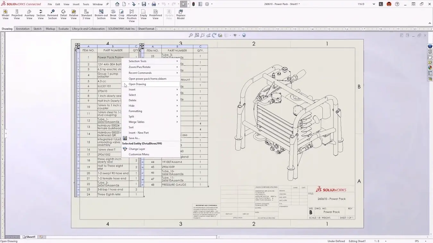
Task: Pin the menu bar with the pushpin
Action: click(x=107, y=4)
